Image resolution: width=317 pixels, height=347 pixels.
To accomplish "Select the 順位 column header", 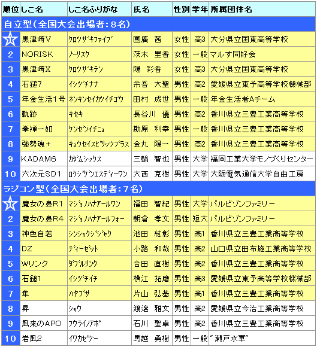I will [x=11, y=10].
